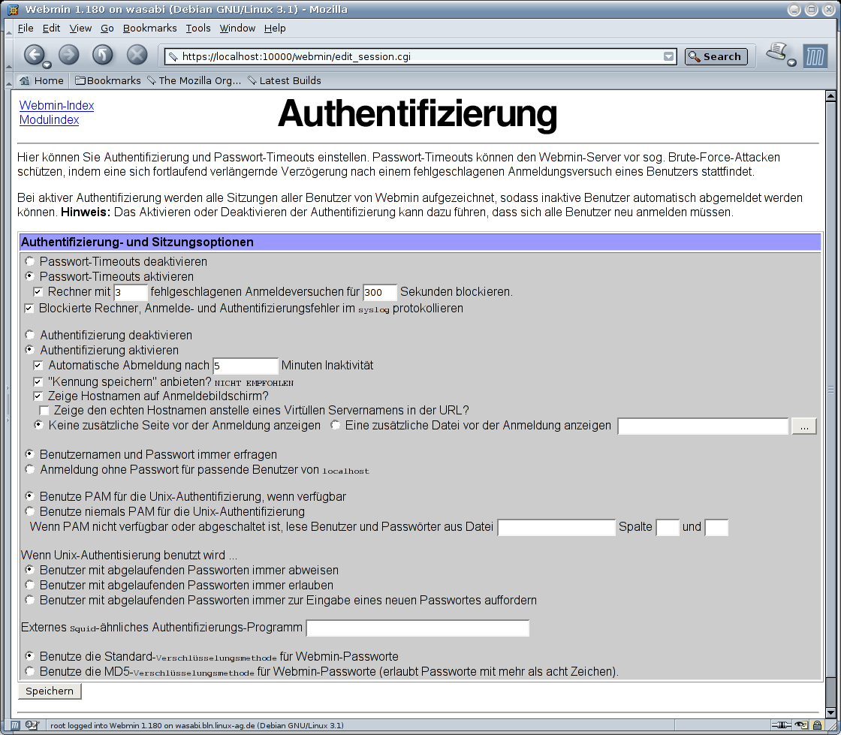Click the fehlgeschlagenen Anmeldeversuchen count field
Image resolution: width=841 pixels, height=735 pixels.
click(x=131, y=292)
